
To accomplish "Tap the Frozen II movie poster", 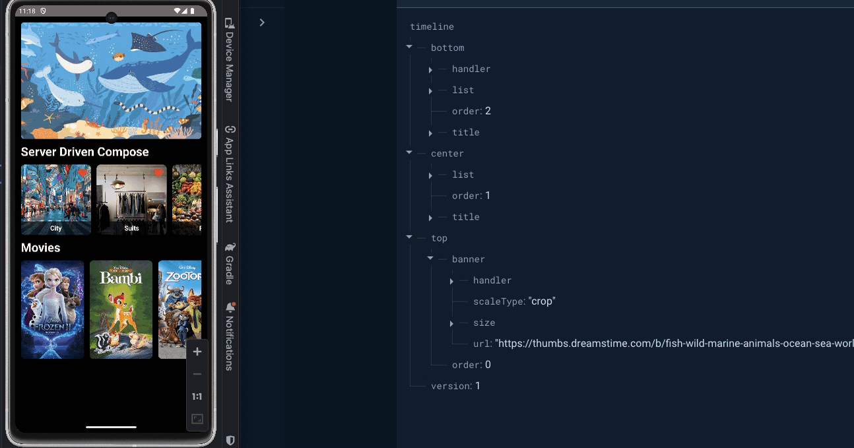I will pos(53,309).
